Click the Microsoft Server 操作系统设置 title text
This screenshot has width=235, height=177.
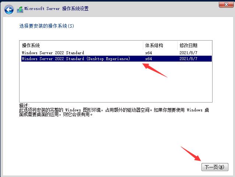click(x=56, y=9)
